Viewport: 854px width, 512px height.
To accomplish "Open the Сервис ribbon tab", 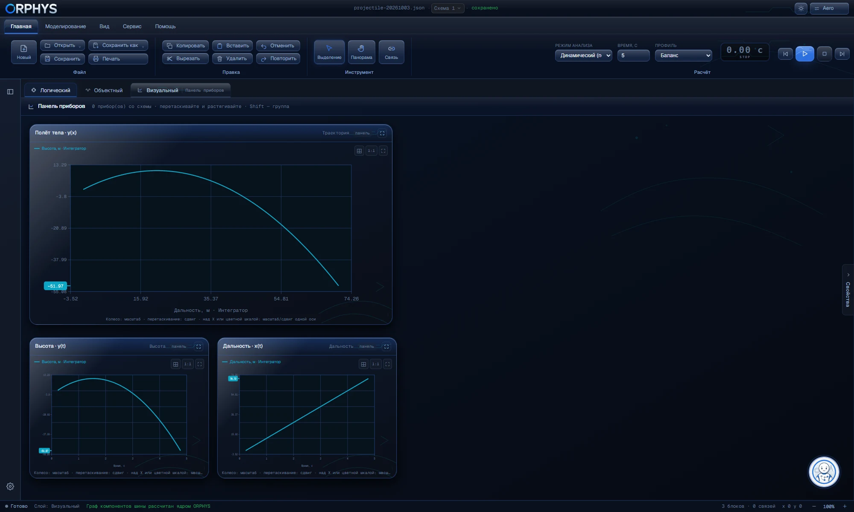I will pos(132,26).
